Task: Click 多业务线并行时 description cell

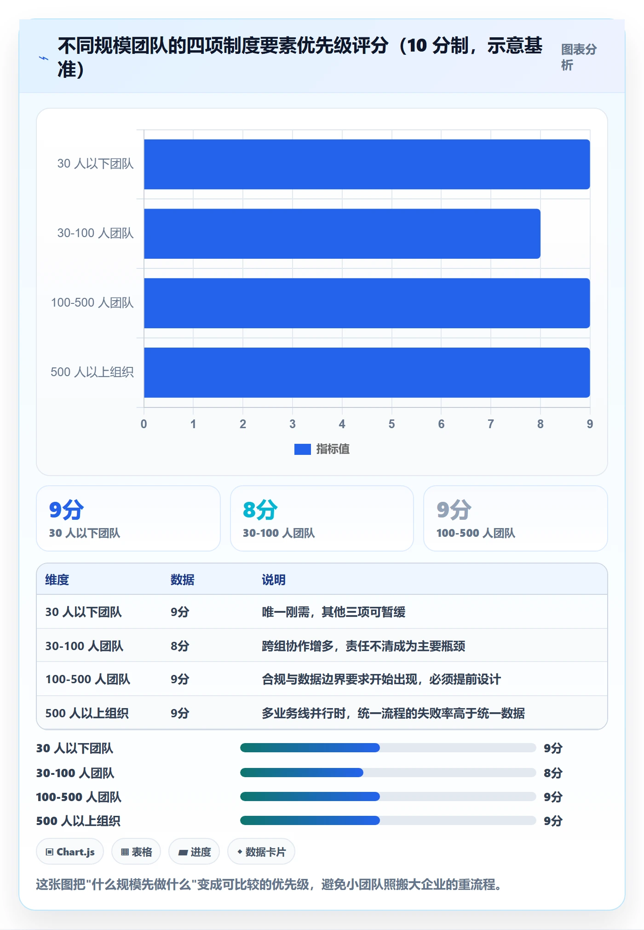Action: coord(393,713)
